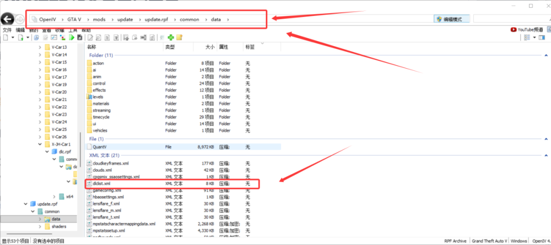
Task: Go back with the black arrow button
Action: [8, 19]
